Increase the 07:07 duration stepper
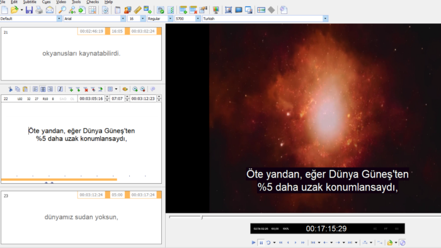This screenshot has width=441, height=248. pyautogui.click(x=127, y=97)
